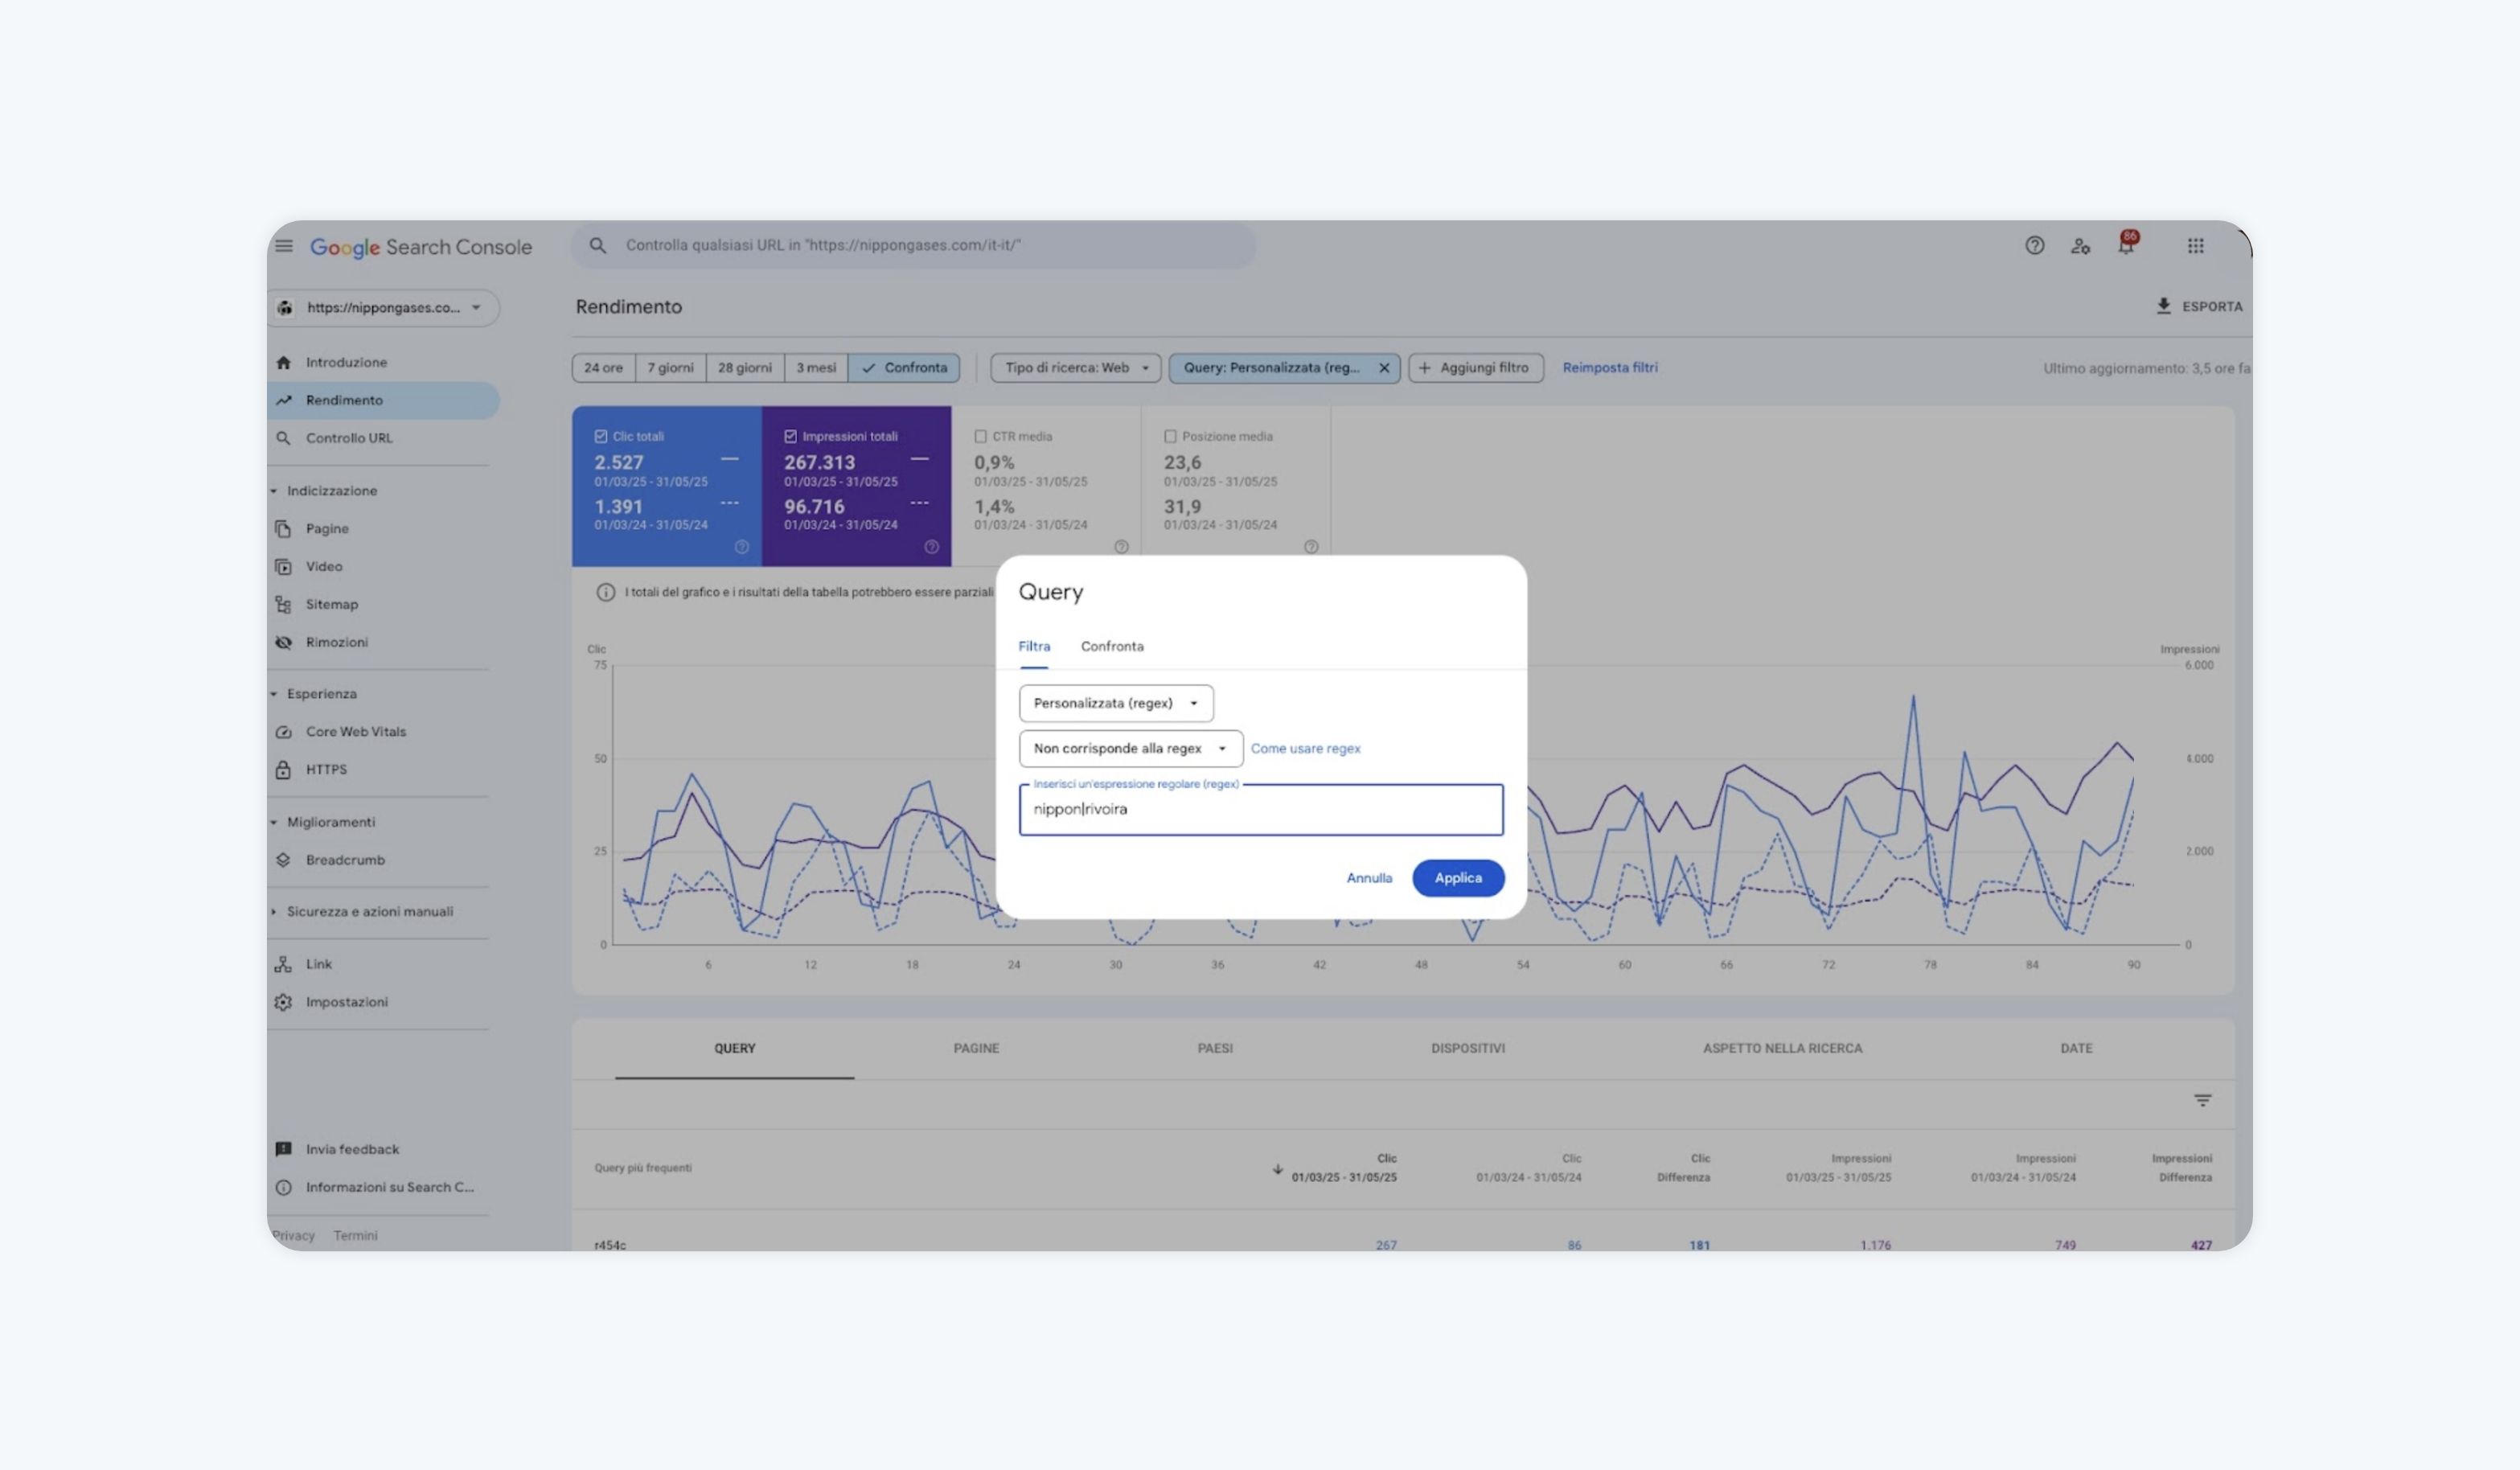Viewport: 2520px width, 1470px height.
Task: Click the search magnifier icon in URL bar
Action: 598,246
